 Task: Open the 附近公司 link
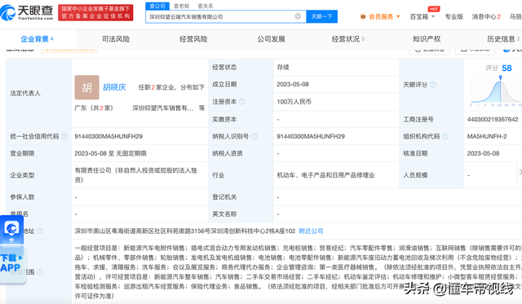coord(311,231)
